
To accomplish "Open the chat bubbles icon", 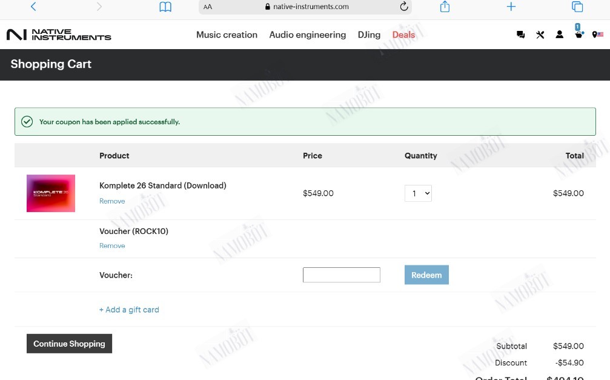I will 520,35.
